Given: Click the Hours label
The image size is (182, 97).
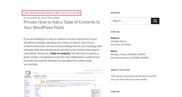Looking at the screenshot, I should coord(114,51).
